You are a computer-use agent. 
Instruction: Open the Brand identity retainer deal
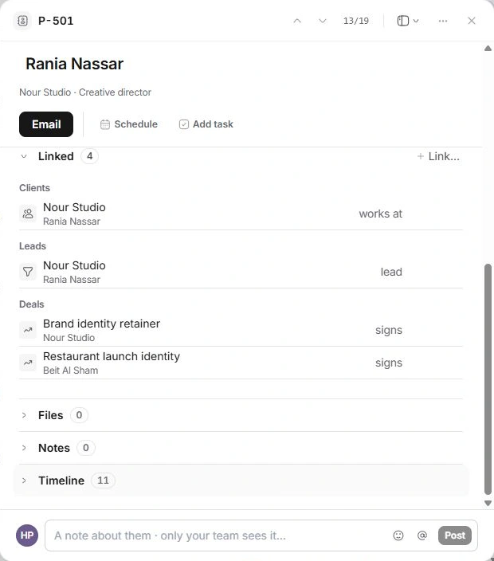point(241,330)
